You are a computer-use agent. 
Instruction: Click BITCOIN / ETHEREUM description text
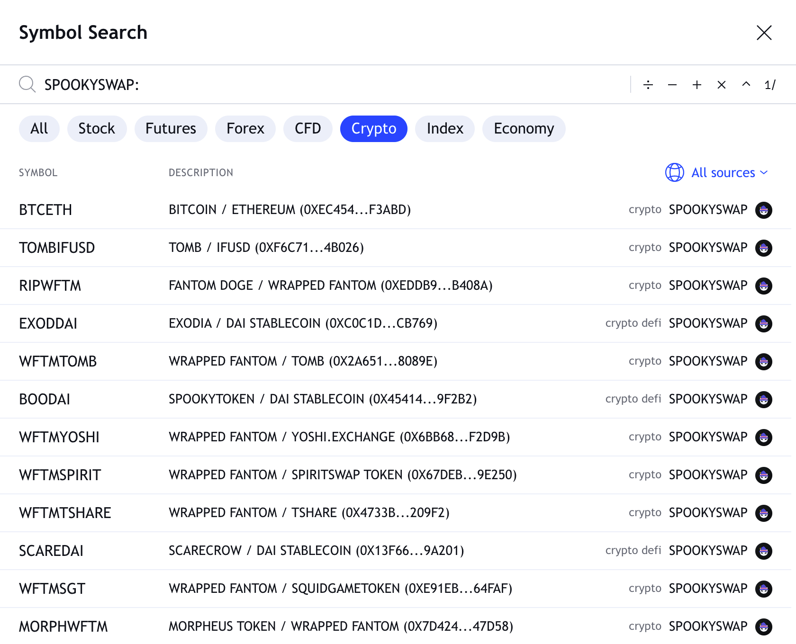coord(289,210)
